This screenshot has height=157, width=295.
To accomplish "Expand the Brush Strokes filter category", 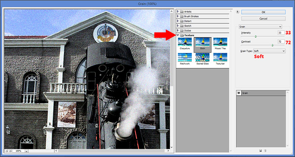I will (x=178, y=16).
